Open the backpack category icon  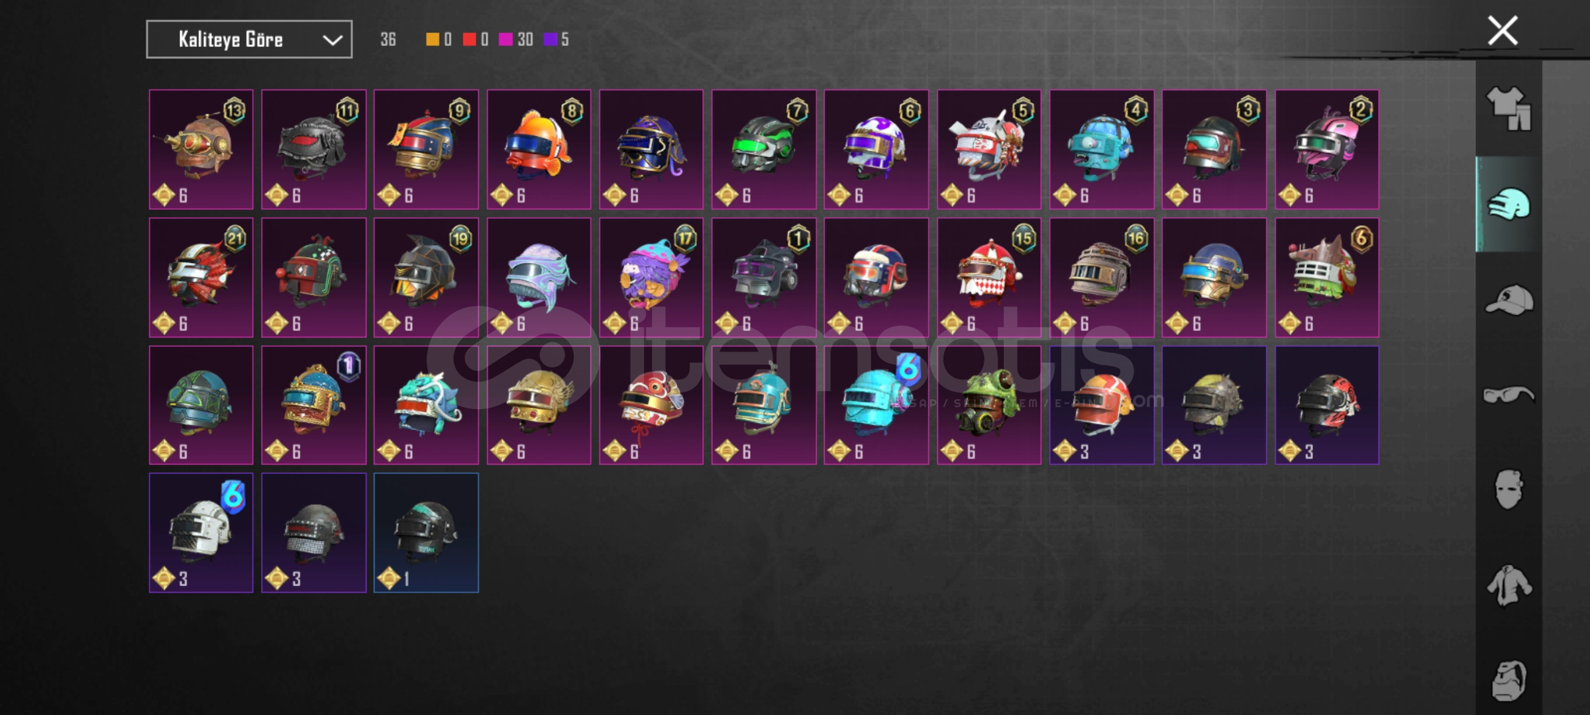[x=1509, y=680]
